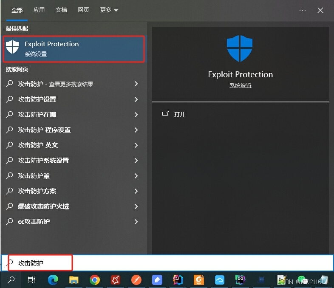Click the Exploit Protection shield in preview pane
This screenshot has width=334, height=288.
240,48
